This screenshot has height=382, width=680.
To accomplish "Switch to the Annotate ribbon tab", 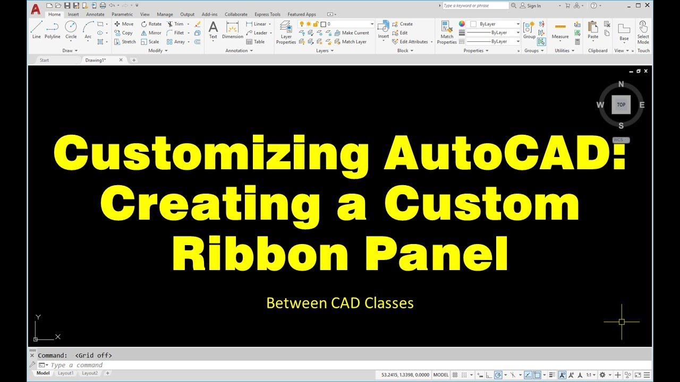I will [95, 14].
